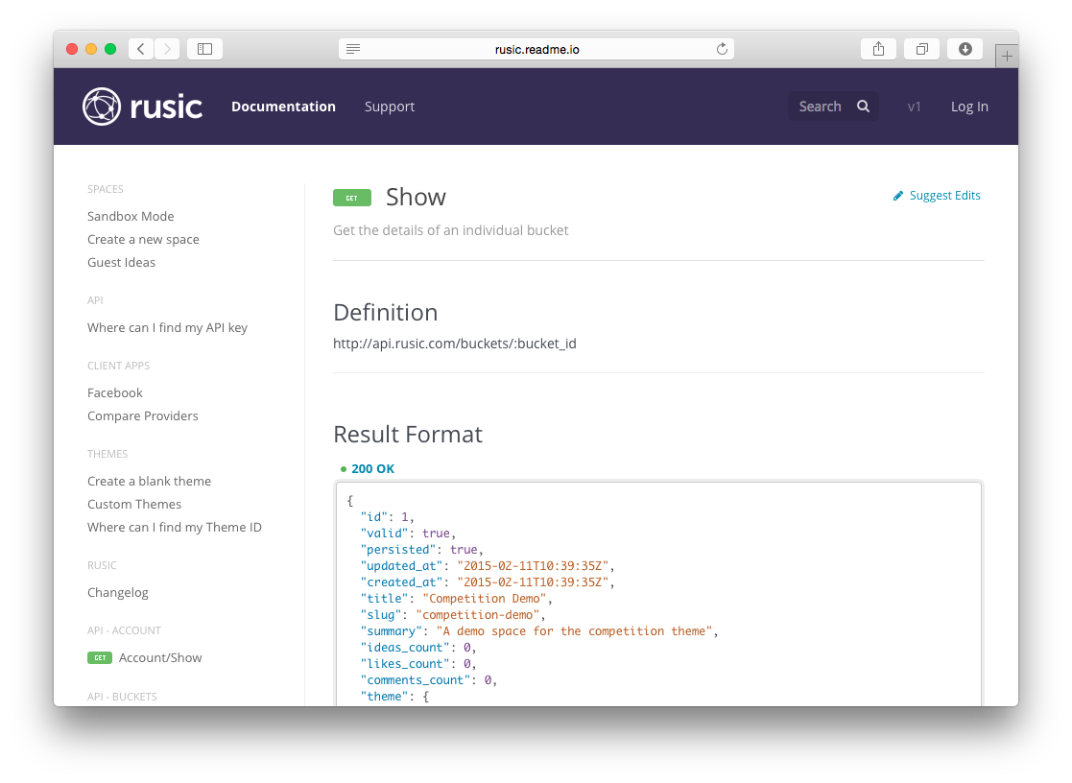The height and width of the screenshot is (783, 1072).
Task: Open Compare Providers page
Action: 143,415
